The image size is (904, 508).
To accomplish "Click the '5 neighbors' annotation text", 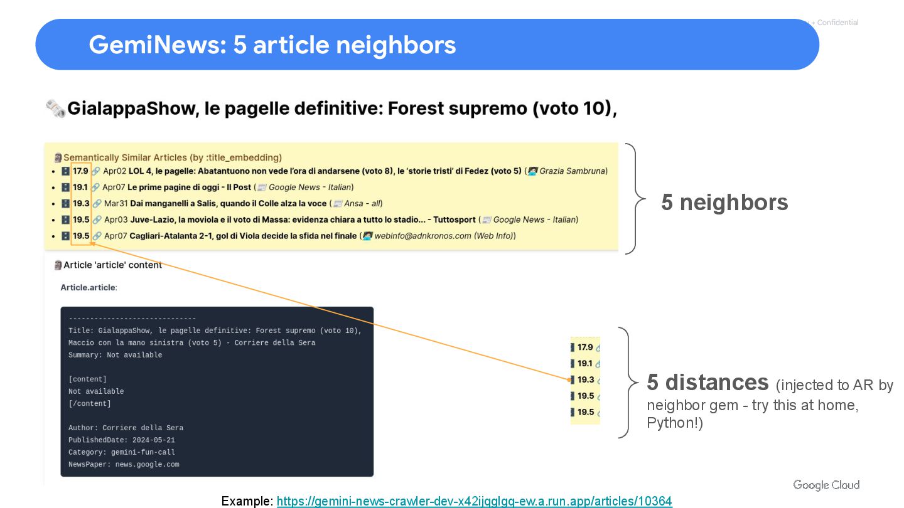I will pyautogui.click(x=724, y=203).
